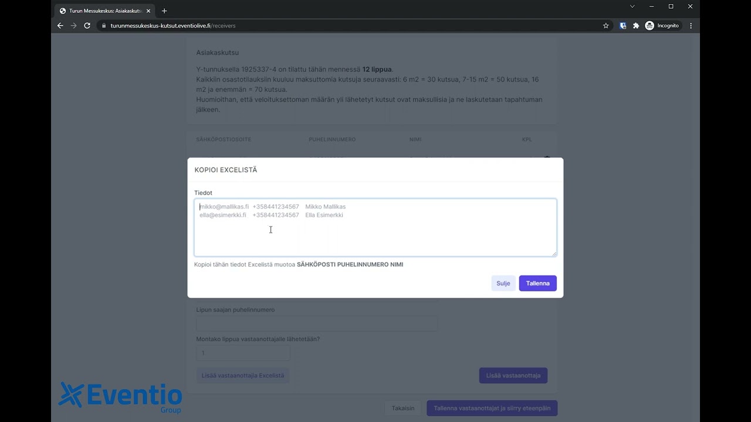This screenshot has height=422, width=751.
Task: Open the Chrome three-dot menu
Action: click(691, 26)
